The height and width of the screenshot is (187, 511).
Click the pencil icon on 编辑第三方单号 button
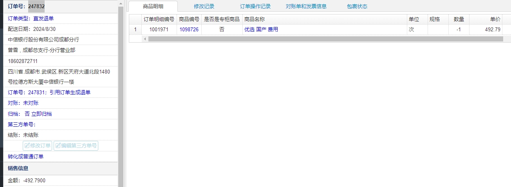58,146
